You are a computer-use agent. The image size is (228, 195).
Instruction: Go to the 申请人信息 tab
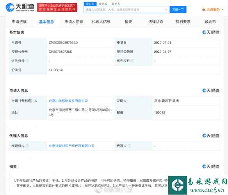[74, 22]
